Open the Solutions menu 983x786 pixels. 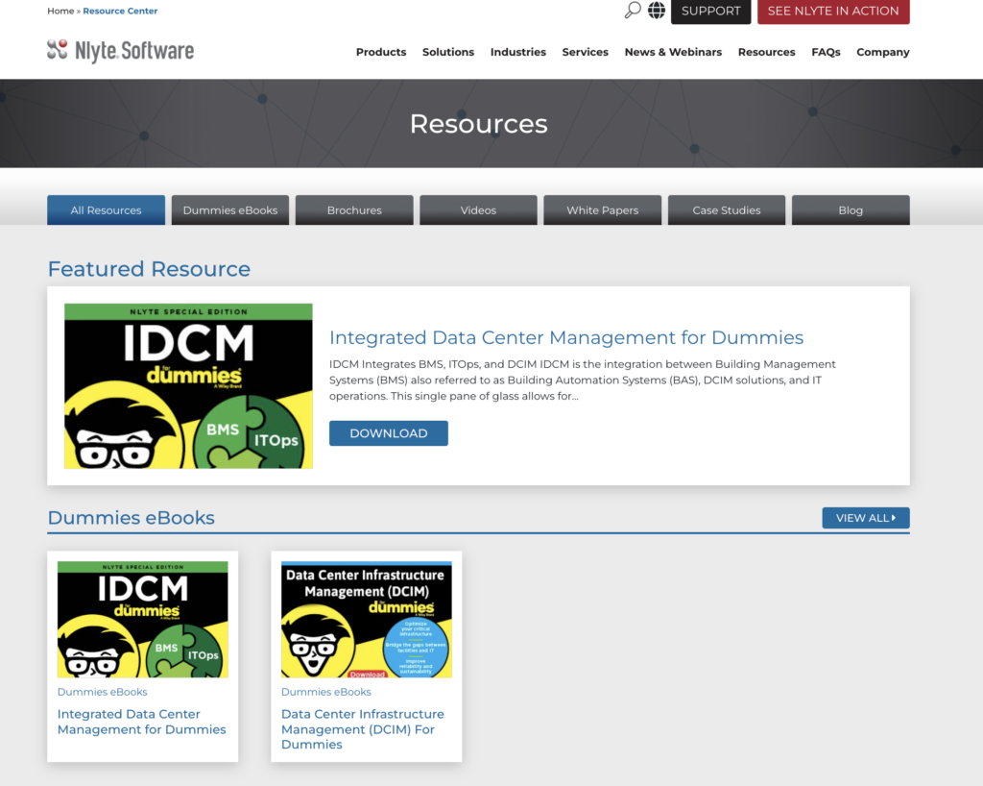448,52
